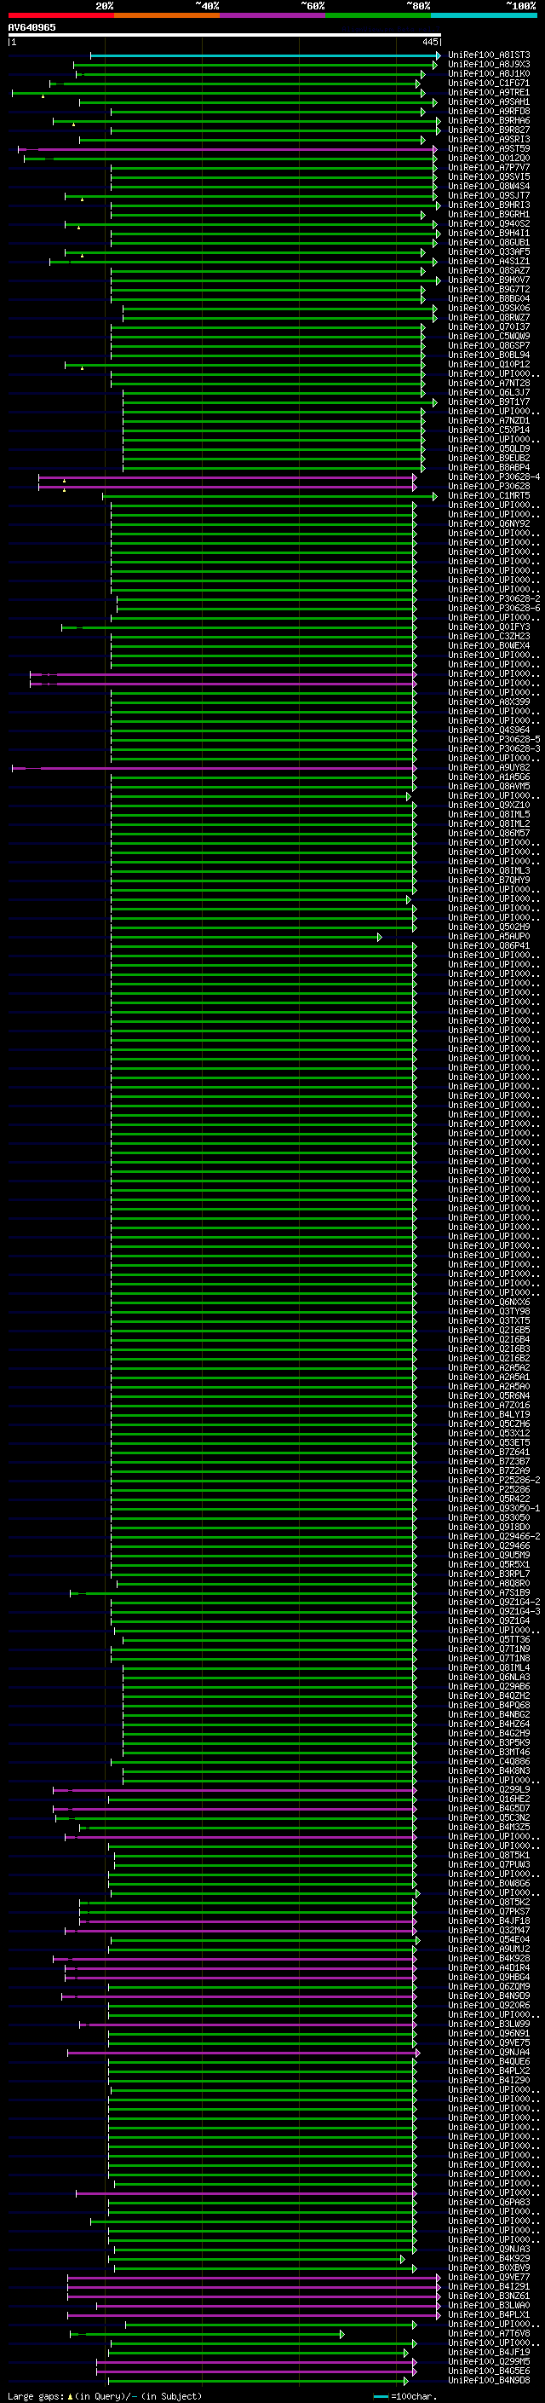Click the purple segment of the identity color scale
Screen dimensions: 545x2403
(273, 15)
